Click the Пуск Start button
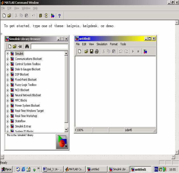Screen dimensions: 179x173 point(7,170)
